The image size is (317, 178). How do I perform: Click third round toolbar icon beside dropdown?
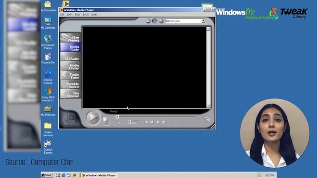click(161, 21)
